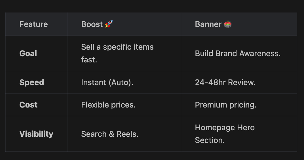
Task: Select the Cost row label
Action: (28, 105)
